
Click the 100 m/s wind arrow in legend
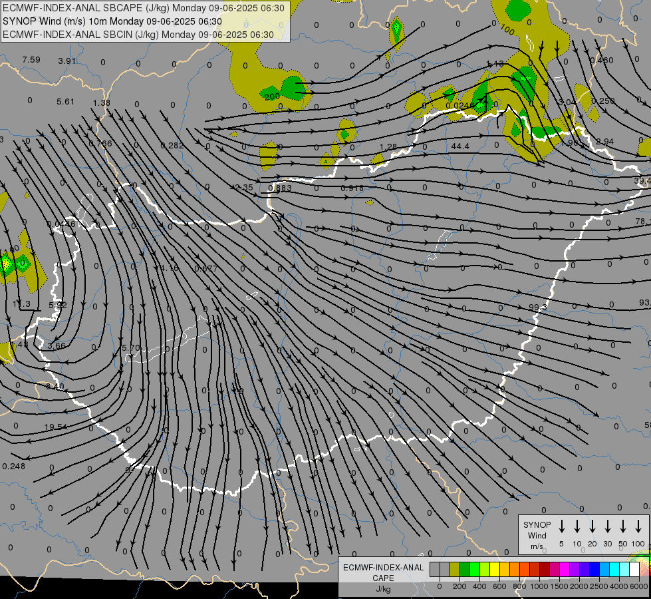(x=638, y=526)
